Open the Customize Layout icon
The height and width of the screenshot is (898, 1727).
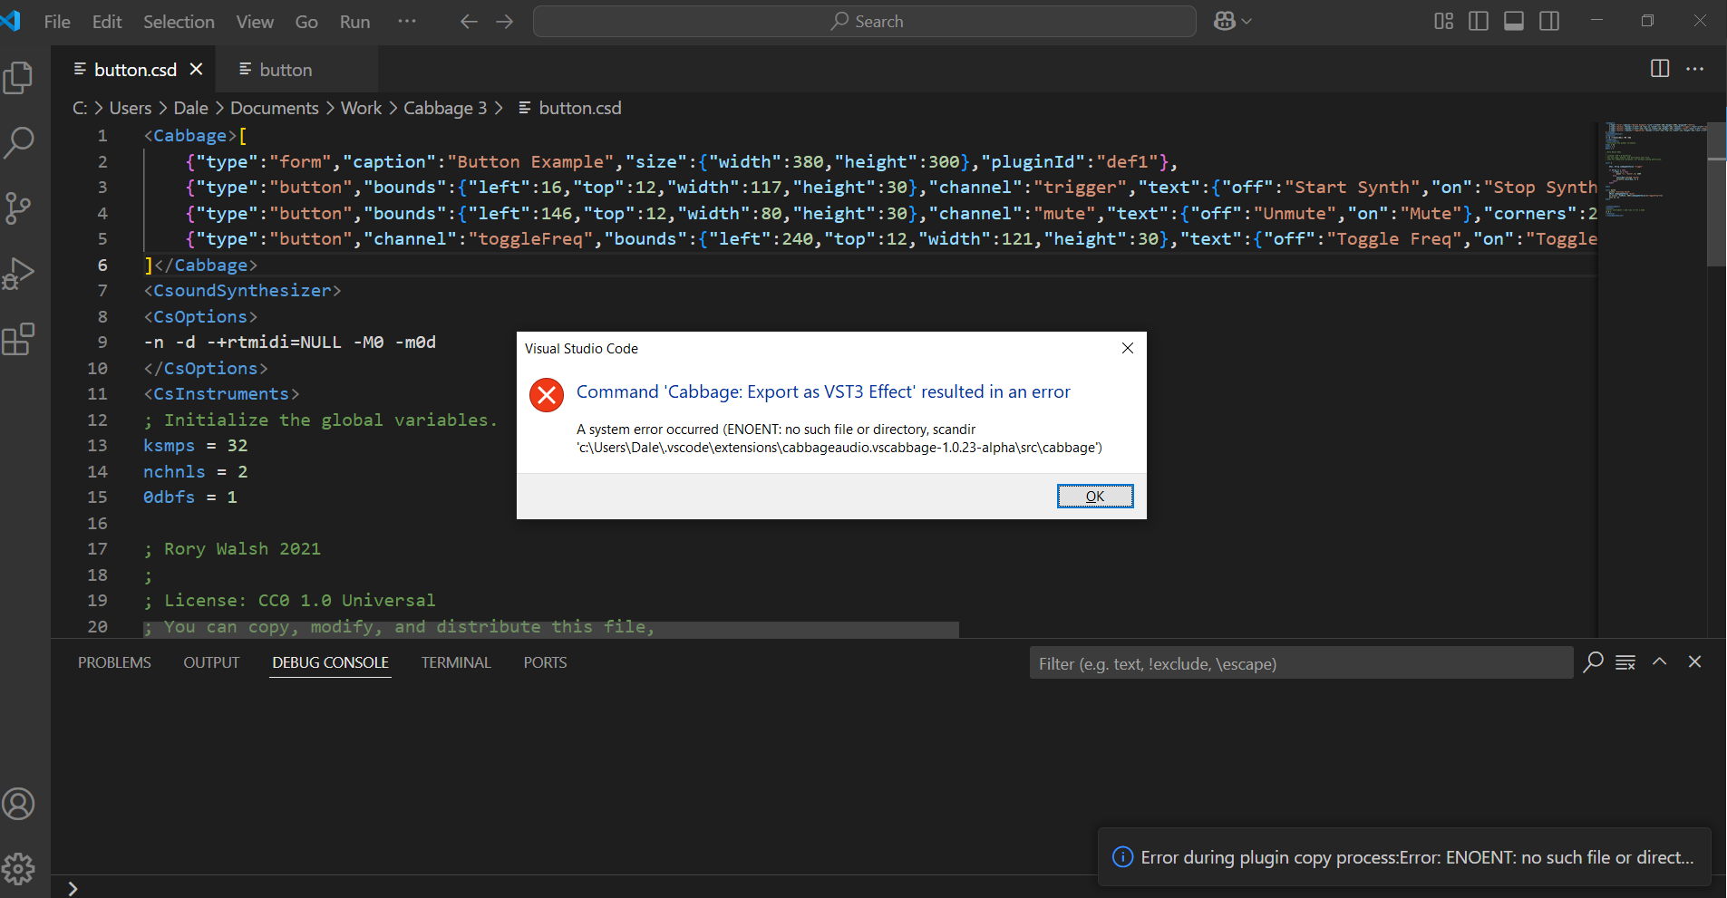(1444, 22)
